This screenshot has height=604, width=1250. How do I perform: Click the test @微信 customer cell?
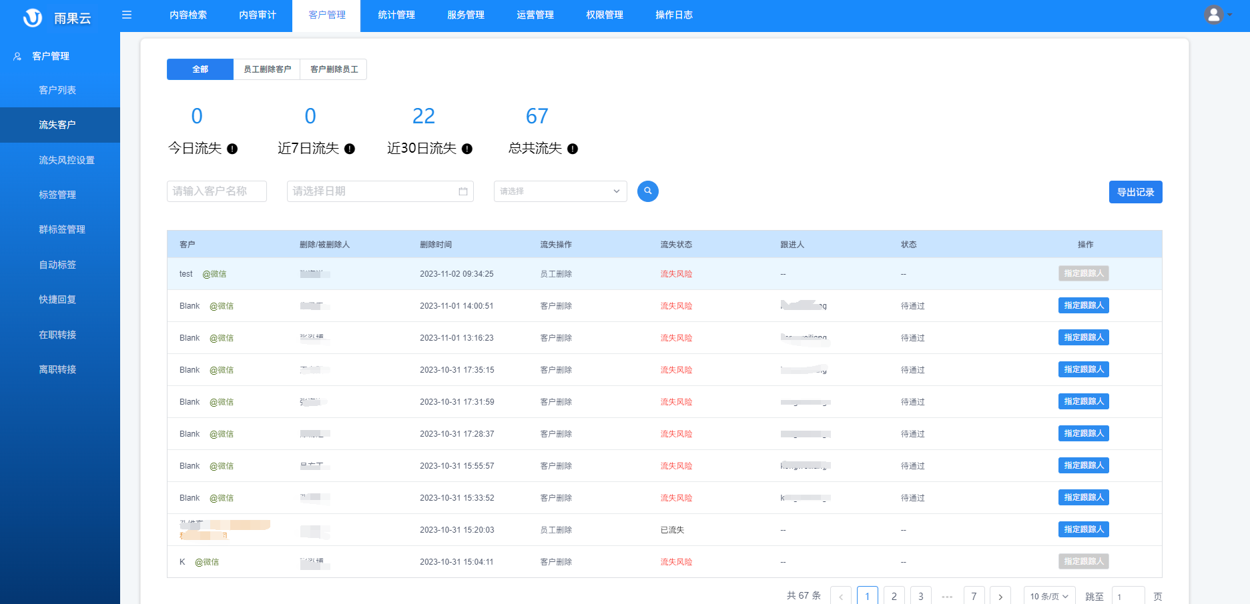[203, 274]
